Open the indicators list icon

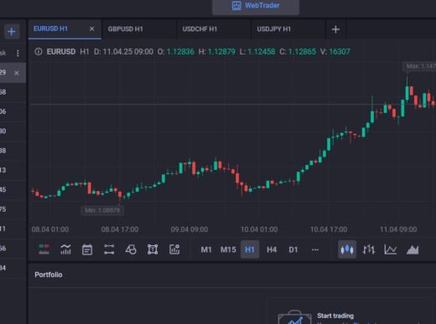coord(65,249)
